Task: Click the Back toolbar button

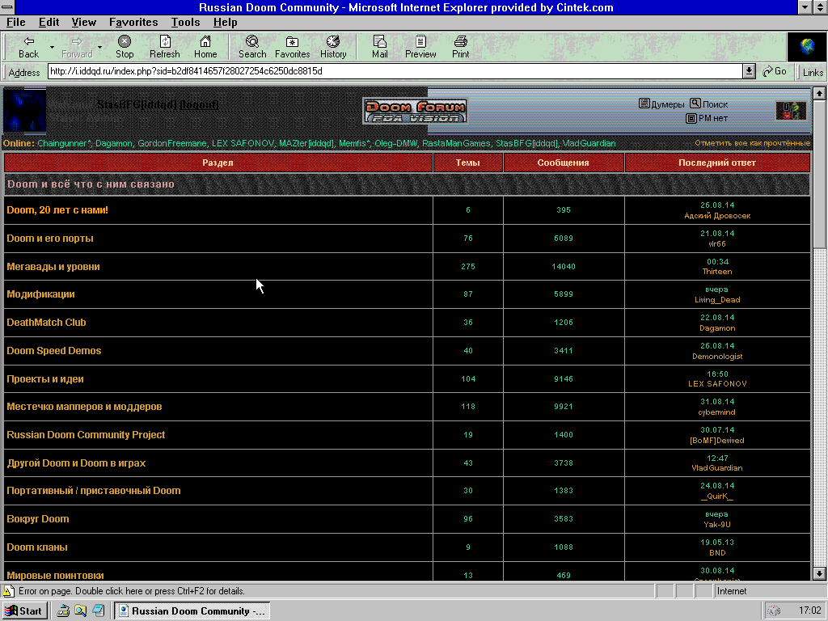Action: point(28,47)
